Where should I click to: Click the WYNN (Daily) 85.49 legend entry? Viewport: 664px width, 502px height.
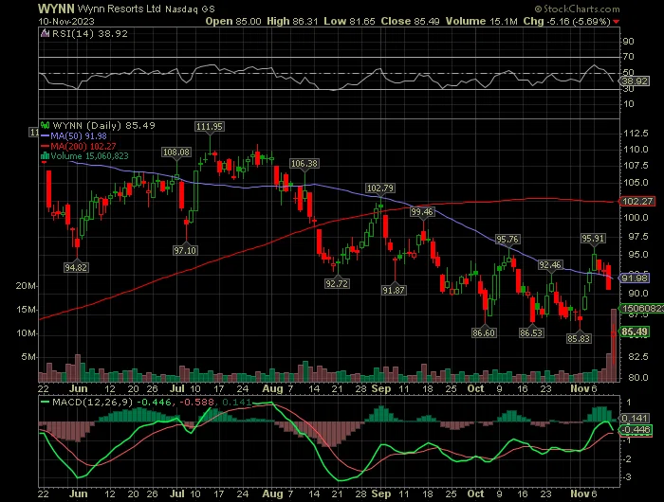(x=103, y=125)
